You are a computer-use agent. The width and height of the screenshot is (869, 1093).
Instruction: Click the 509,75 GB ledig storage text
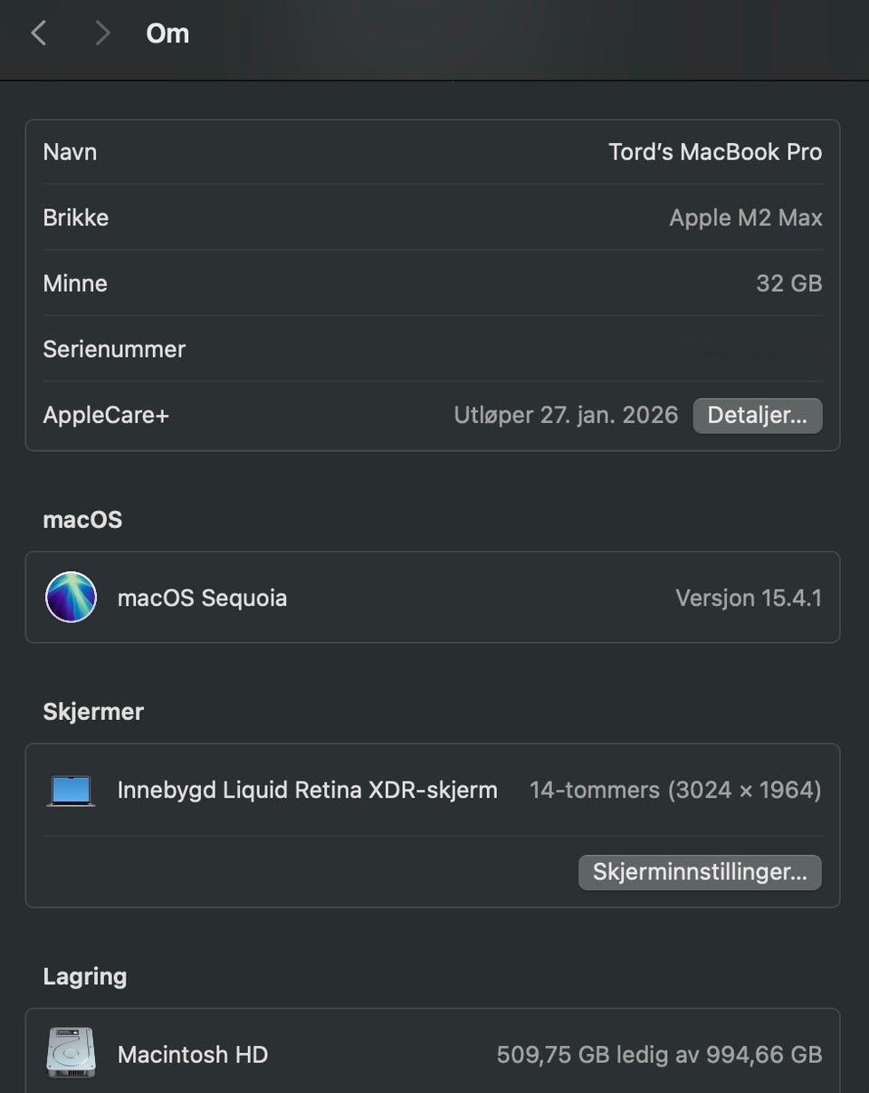tap(658, 1055)
